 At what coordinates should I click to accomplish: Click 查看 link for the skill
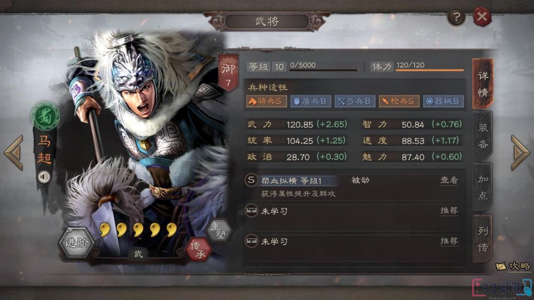(x=449, y=180)
